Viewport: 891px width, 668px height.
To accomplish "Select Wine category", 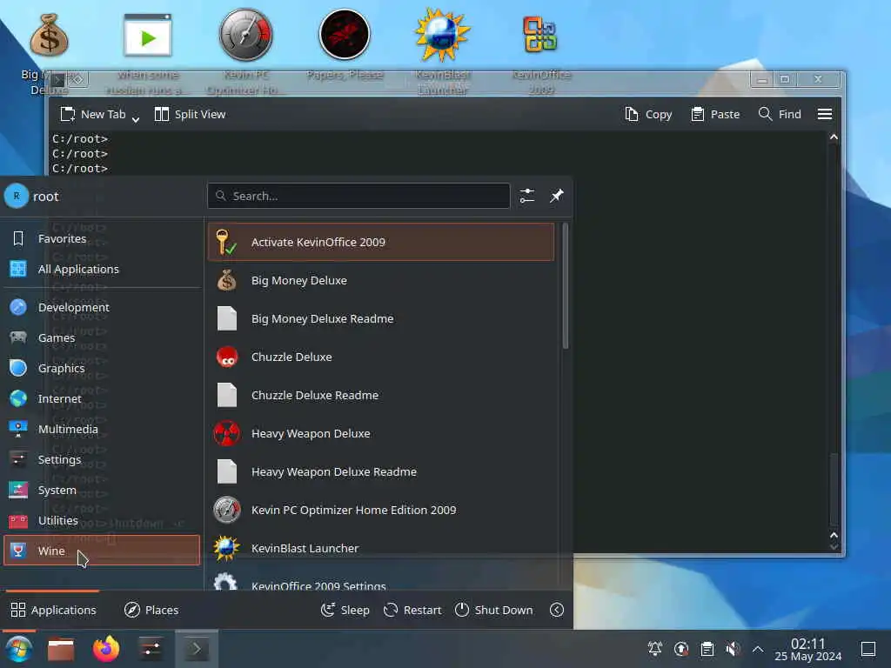I will point(103,551).
